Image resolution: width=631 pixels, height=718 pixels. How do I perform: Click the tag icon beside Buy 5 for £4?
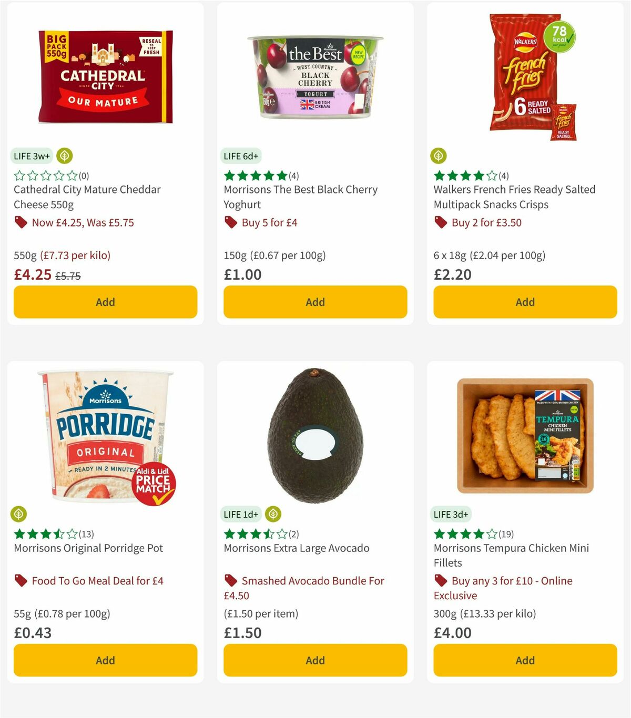[x=230, y=222]
